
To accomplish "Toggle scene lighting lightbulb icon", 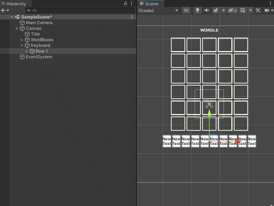I will pyautogui.click(x=198, y=10).
